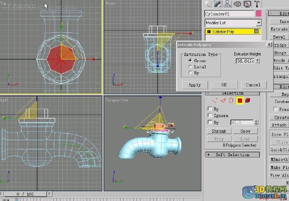Enable the By checkbox above Ignore
The image size is (289, 201).
point(209,109)
